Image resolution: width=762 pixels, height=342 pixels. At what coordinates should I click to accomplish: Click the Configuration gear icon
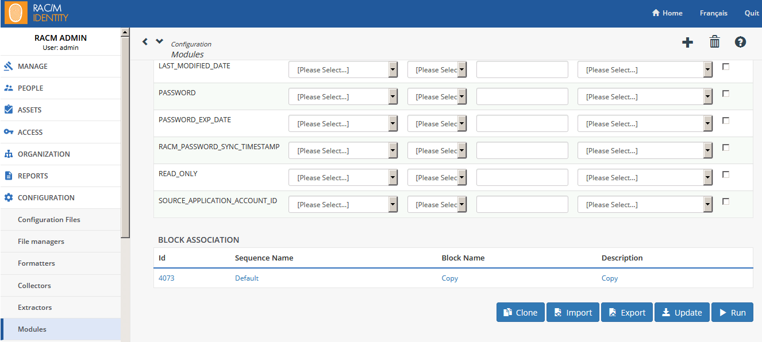click(x=9, y=197)
